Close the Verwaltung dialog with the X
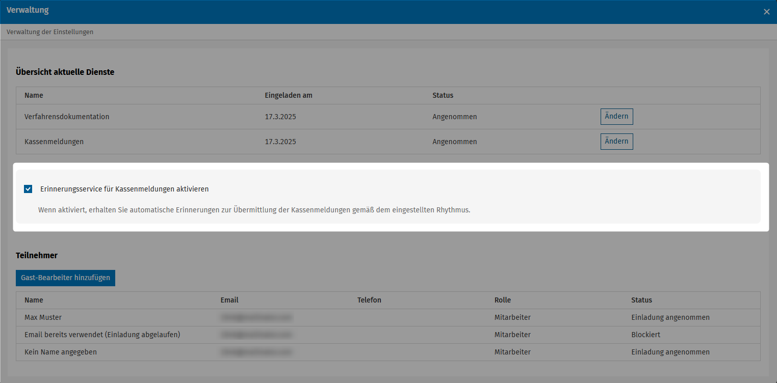Viewport: 777px width, 383px height. point(766,12)
